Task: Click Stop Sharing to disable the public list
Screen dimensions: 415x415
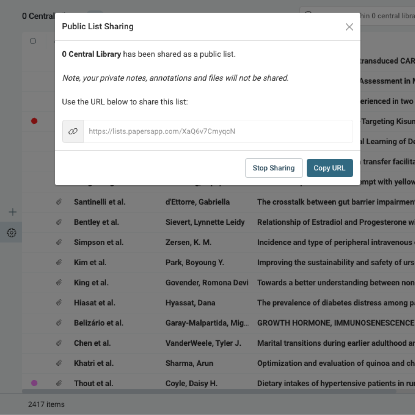Action: pyautogui.click(x=274, y=168)
